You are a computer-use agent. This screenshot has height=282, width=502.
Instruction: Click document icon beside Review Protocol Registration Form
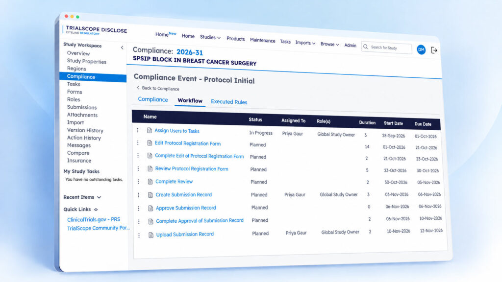click(150, 168)
